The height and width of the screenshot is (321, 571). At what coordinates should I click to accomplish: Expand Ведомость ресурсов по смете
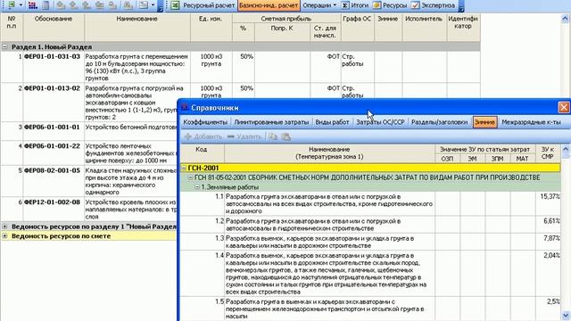4,236
